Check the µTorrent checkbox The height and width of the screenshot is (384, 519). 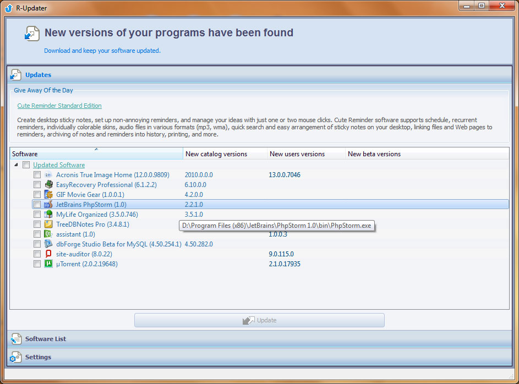click(37, 264)
